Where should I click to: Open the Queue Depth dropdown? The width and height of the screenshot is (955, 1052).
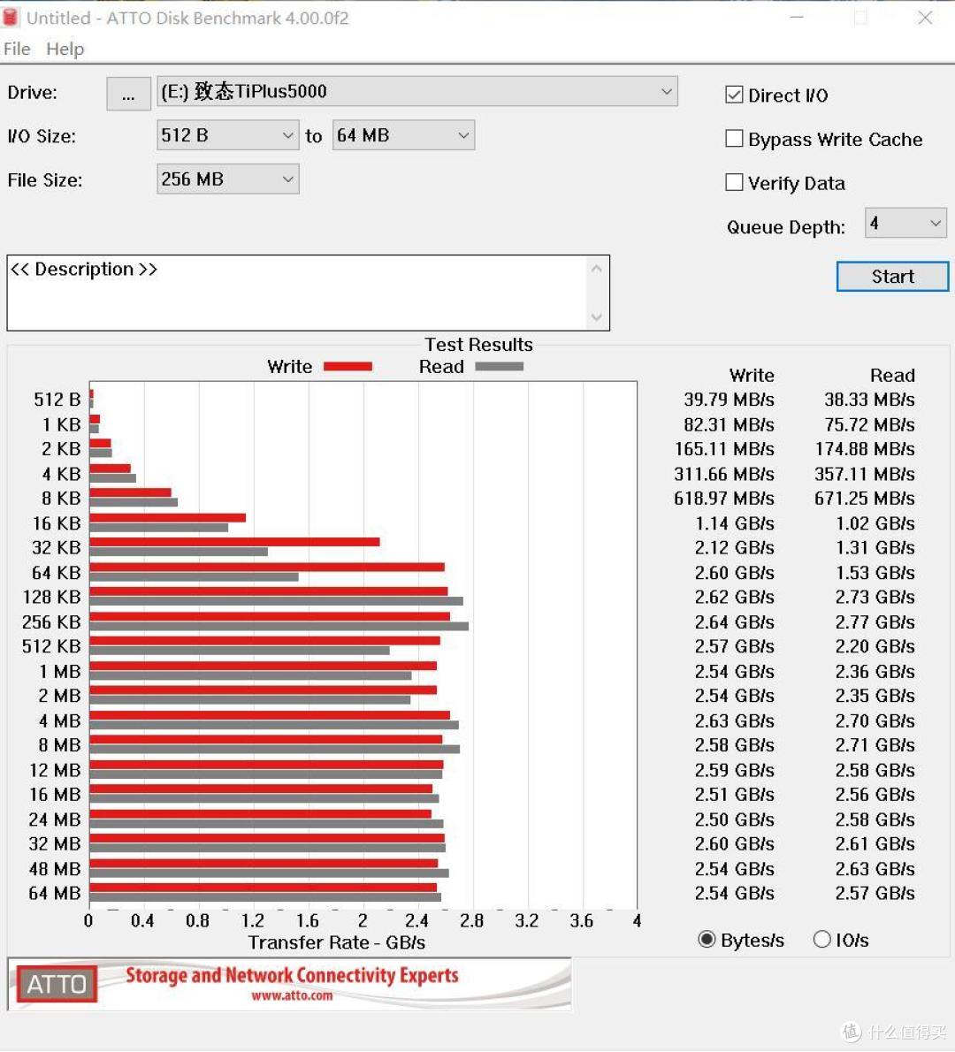[x=905, y=223]
